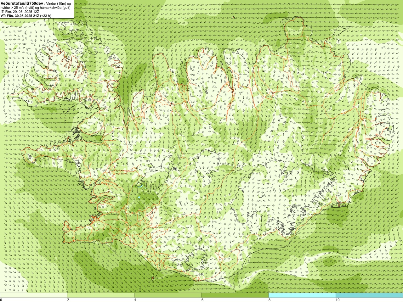Click the 'IT: Fim. 29. 05. 2025 12Z' line
Viewport: 403px width, 302px height.
pyautogui.click(x=20, y=11)
